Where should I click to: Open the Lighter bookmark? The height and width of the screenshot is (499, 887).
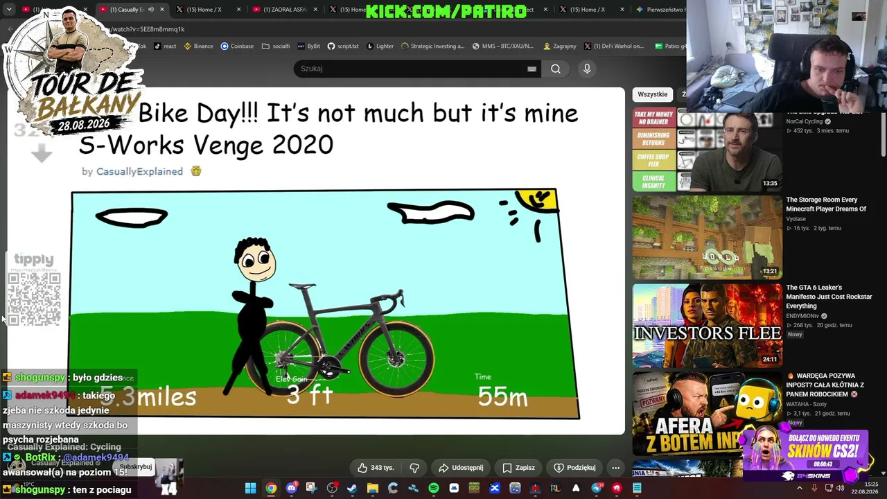pyautogui.click(x=380, y=46)
